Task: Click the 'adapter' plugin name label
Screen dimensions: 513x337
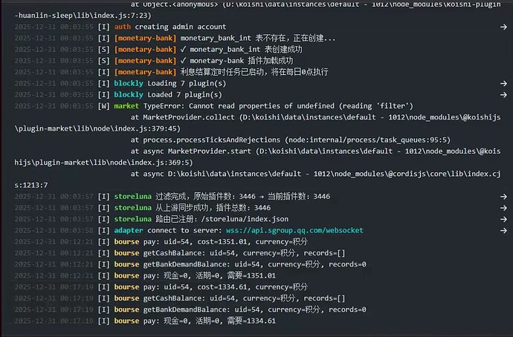Action: point(131,231)
